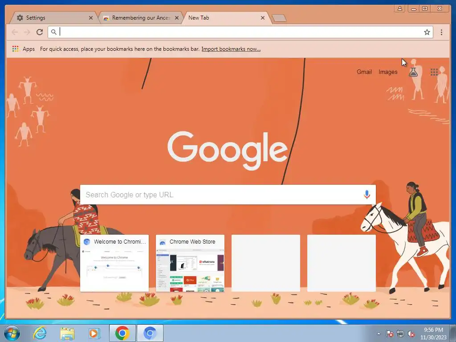Open the Action Center flag icon
The height and width of the screenshot is (342, 456).
389,334
